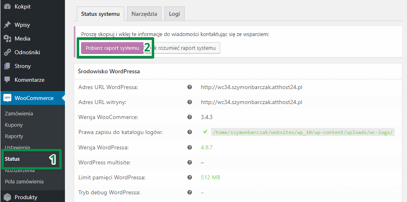Open the Status systemu tab
This screenshot has height=202, width=407.
pyautogui.click(x=101, y=14)
